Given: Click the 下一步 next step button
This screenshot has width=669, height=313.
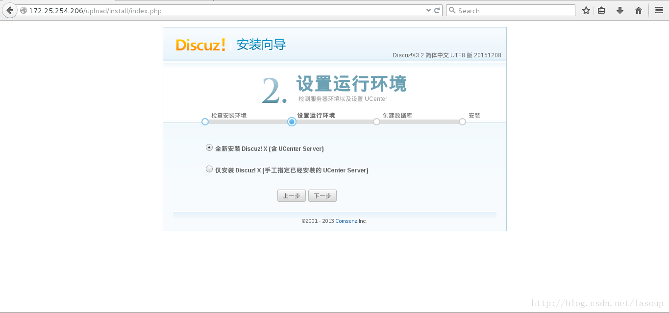Looking at the screenshot, I should click(x=322, y=196).
